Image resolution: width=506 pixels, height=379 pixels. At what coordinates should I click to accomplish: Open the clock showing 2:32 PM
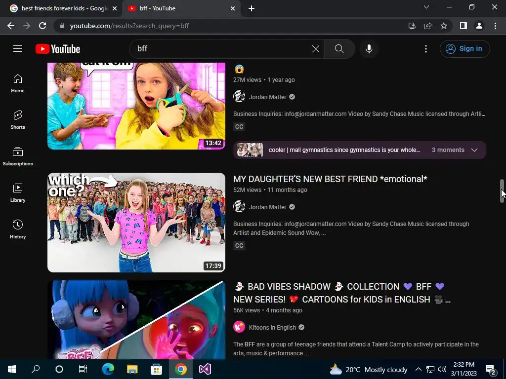tap(464, 369)
